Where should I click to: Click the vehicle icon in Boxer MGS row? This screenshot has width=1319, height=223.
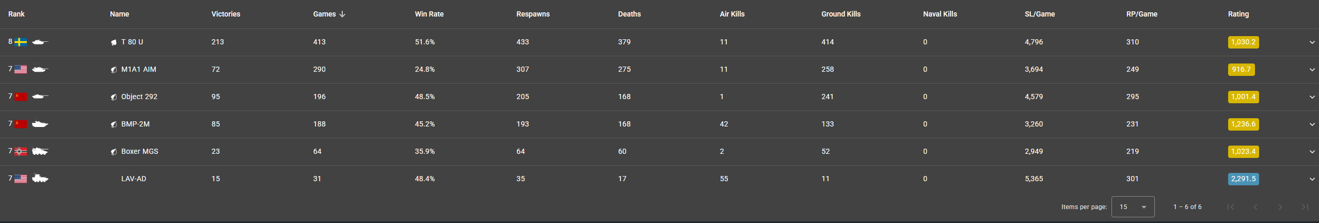tap(40, 151)
